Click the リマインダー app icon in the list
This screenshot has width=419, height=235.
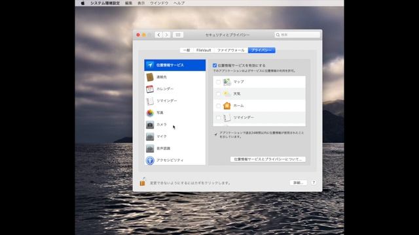click(x=227, y=117)
